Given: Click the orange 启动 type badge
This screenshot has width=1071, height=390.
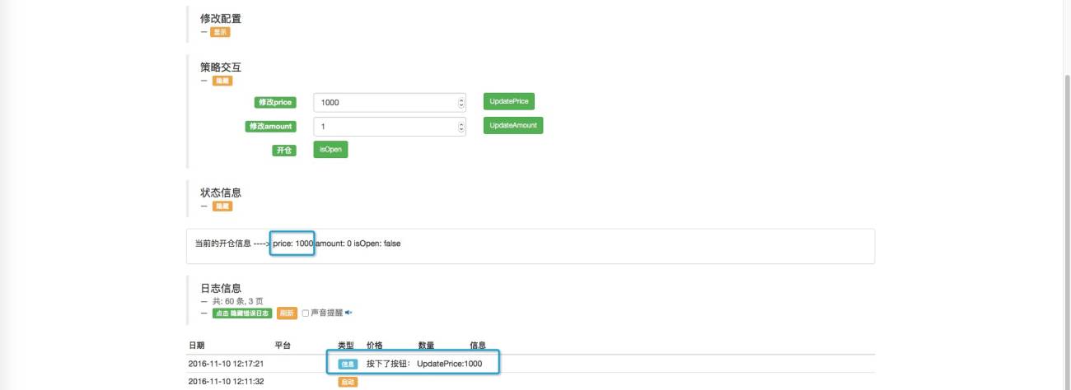Looking at the screenshot, I should click(x=348, y=383).
